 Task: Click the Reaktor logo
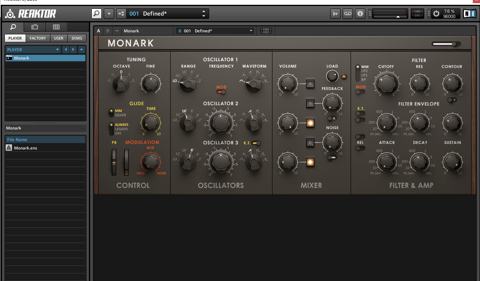coord(31,14)
